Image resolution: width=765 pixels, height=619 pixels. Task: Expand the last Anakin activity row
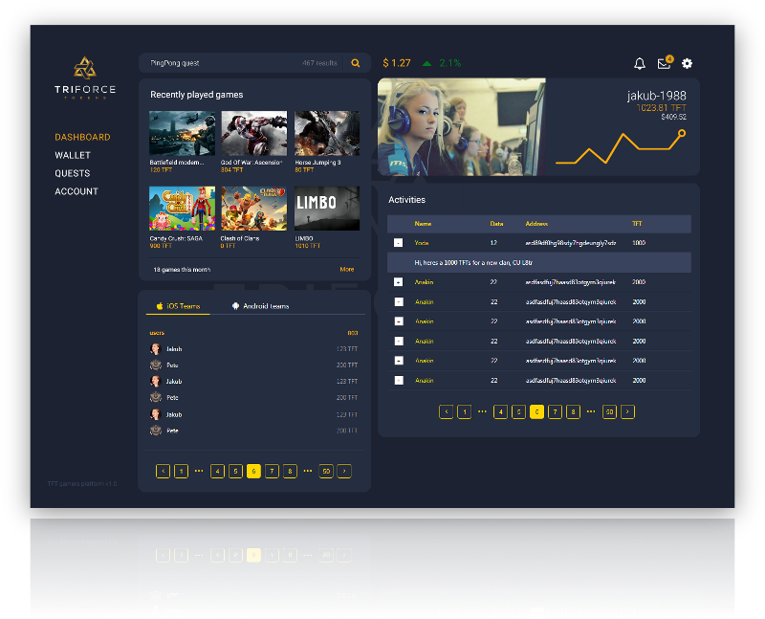399,380
